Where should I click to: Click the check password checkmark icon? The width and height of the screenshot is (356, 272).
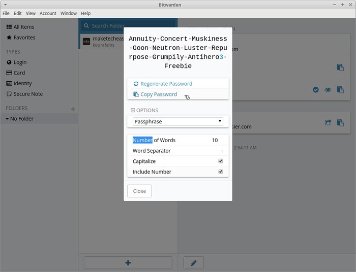[316, 90]
